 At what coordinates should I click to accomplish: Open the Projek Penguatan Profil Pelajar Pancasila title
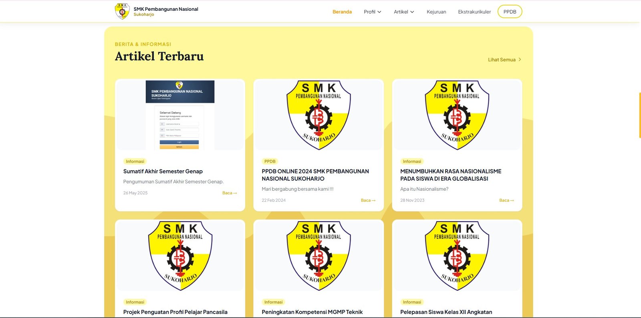[175, 312]
